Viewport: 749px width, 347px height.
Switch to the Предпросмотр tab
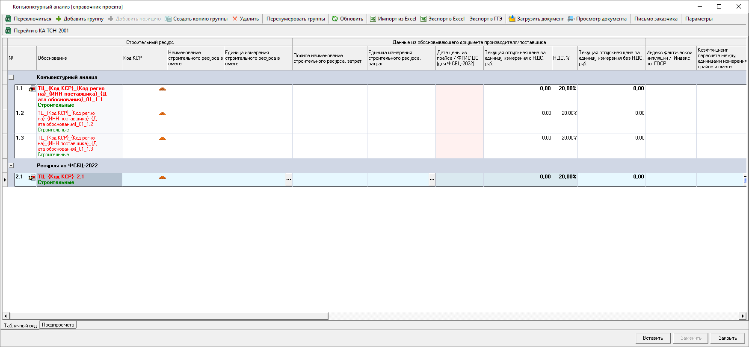point(58,325)
